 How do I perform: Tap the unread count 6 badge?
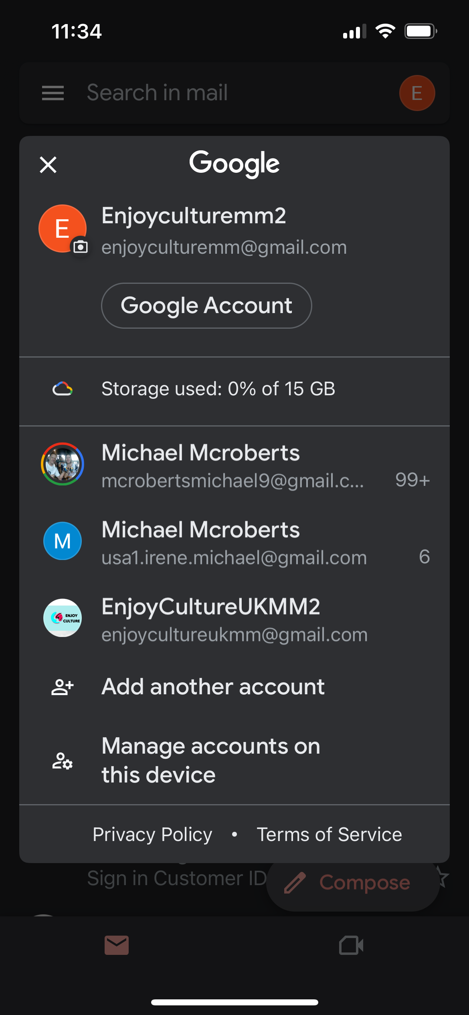pyautogui.click(x=425, y=557)
